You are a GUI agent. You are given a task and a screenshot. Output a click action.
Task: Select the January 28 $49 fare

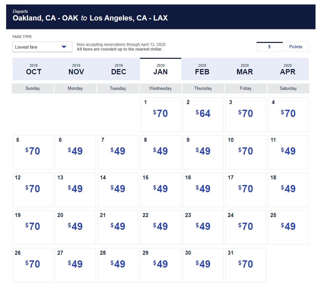coord(118,265)
